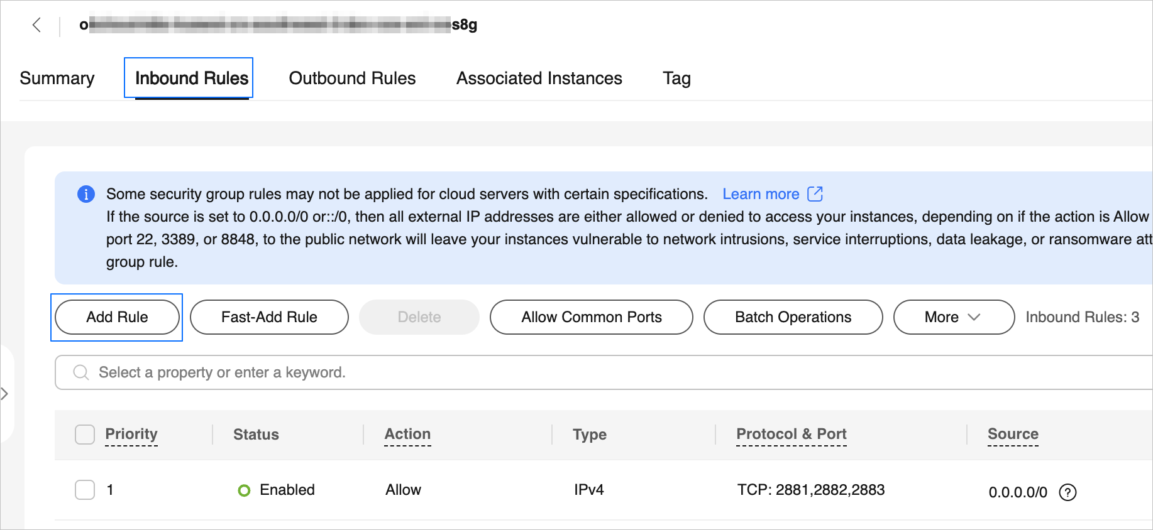Image resolution: width=1153 pixels, height=530 pixels.
Task: Click the green Enabled status icon
Action: (x=244, y=490)
